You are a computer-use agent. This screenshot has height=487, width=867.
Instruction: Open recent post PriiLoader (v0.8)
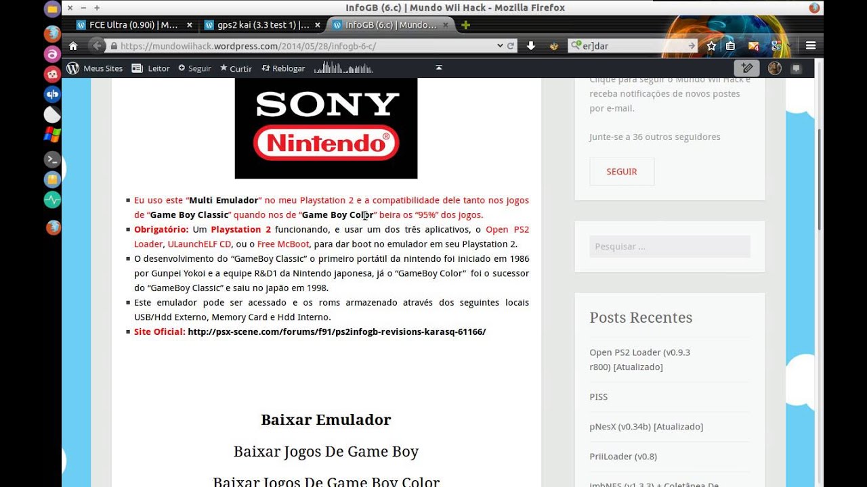point(623,457)
